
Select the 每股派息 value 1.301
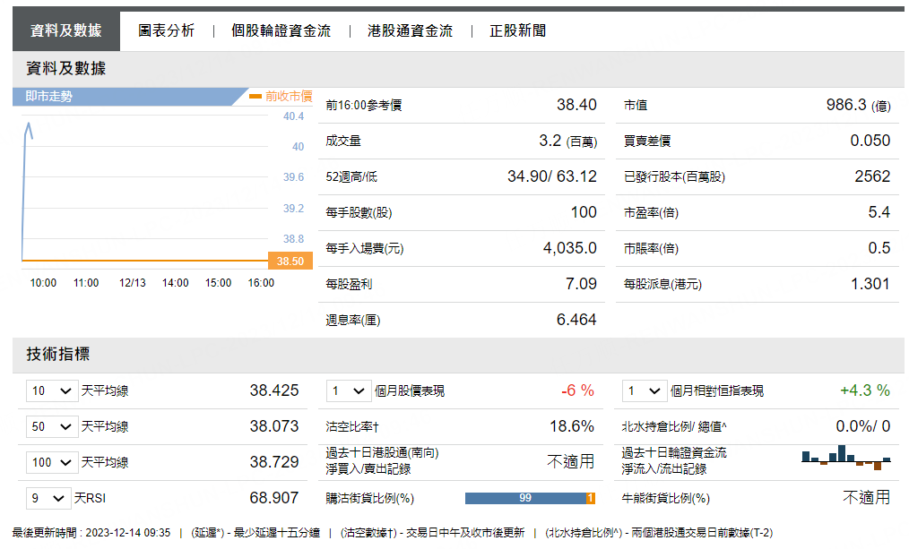[870, 284]
